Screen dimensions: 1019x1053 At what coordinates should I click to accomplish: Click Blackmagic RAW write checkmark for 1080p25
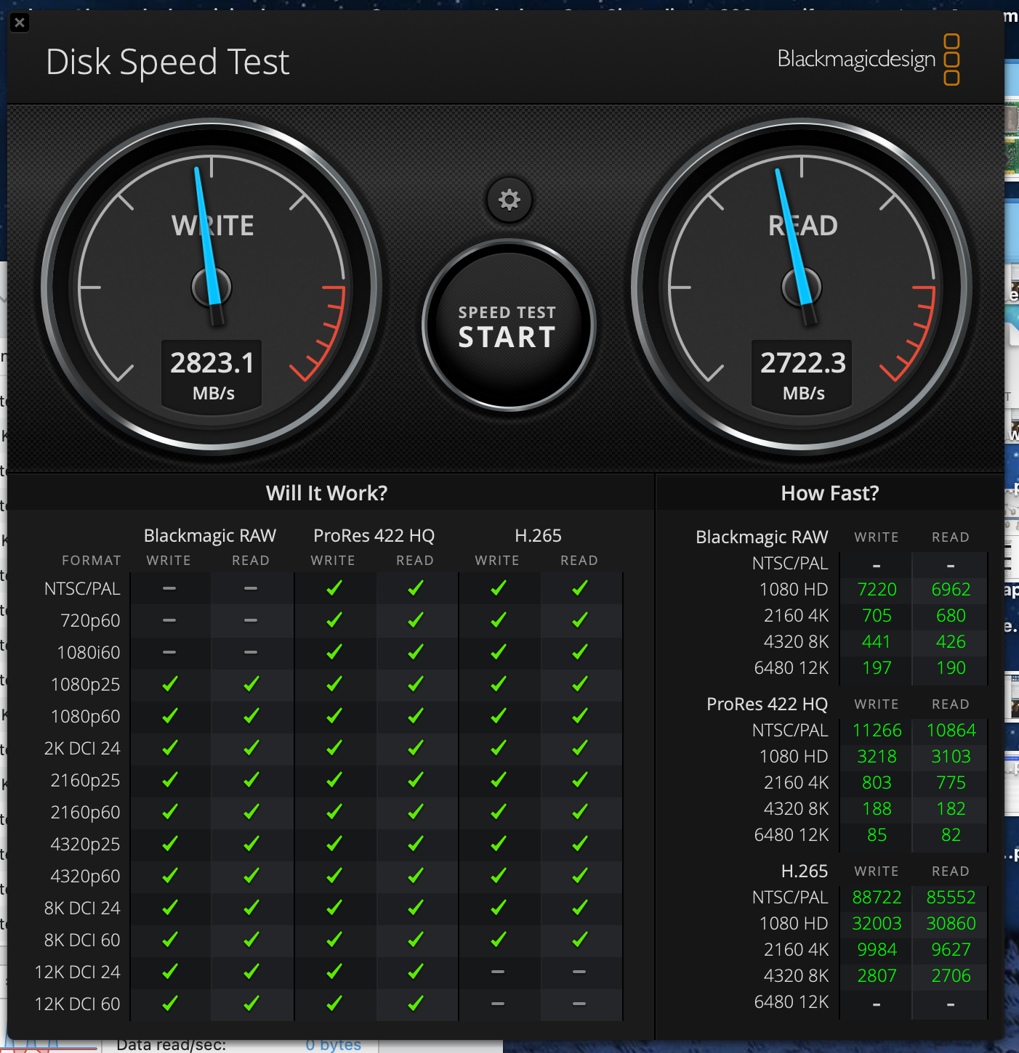[x=169, y=684]
